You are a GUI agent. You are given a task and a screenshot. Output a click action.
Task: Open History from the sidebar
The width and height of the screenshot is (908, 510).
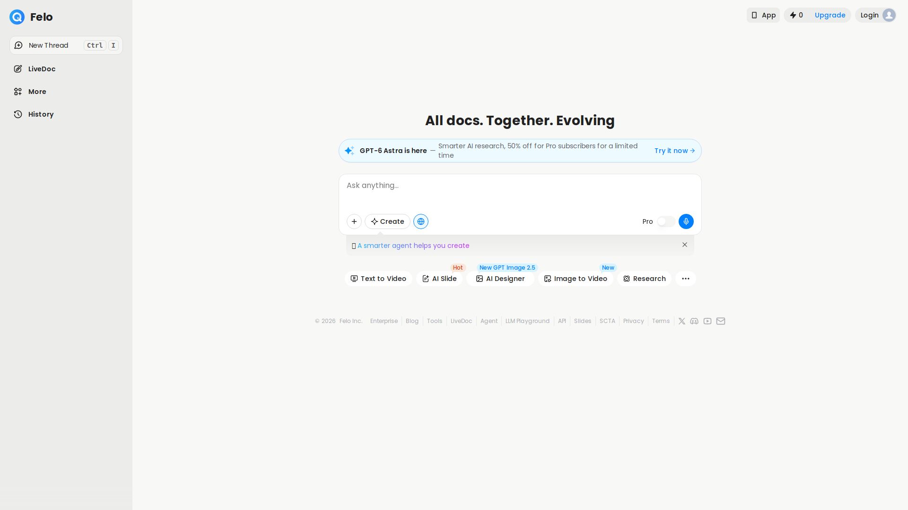click(x=66, y=114)
